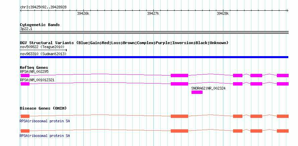Select the widest orange exon in lower OMIM gene

[179, 131]
